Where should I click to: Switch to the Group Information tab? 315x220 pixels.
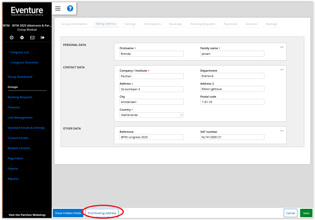pos(74,24)
